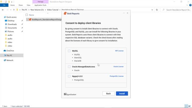Click the Install button
This screenshot has width=192, height=108.
tap(122, 94)
